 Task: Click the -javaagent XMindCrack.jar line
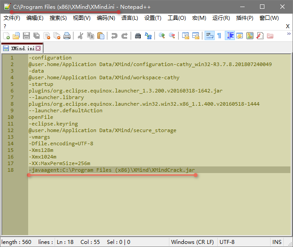pyautogui.click(x=112, y=170)
